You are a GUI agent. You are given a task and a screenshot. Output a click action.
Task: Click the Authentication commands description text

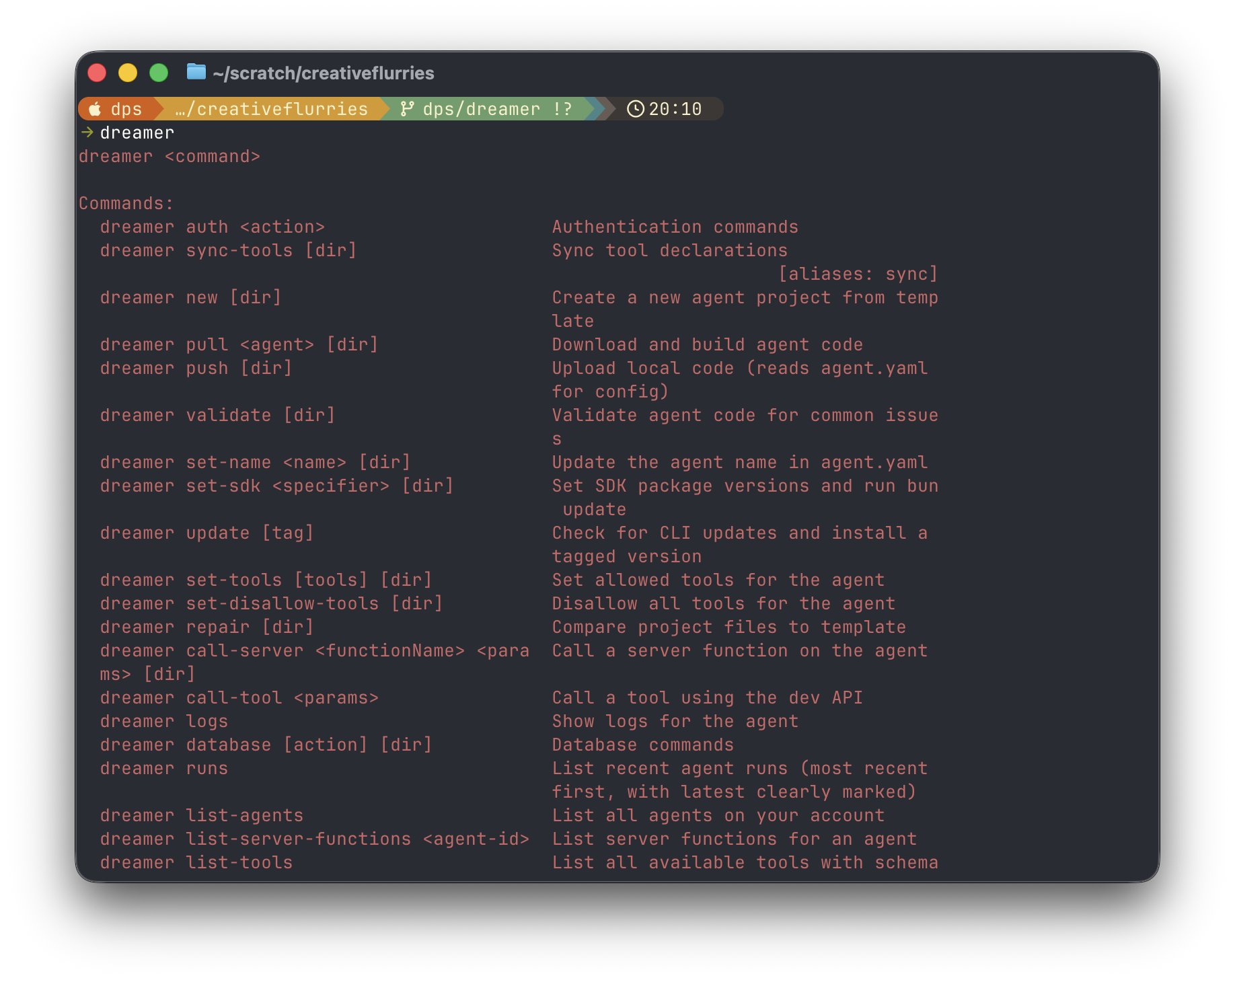click(675, 227)
